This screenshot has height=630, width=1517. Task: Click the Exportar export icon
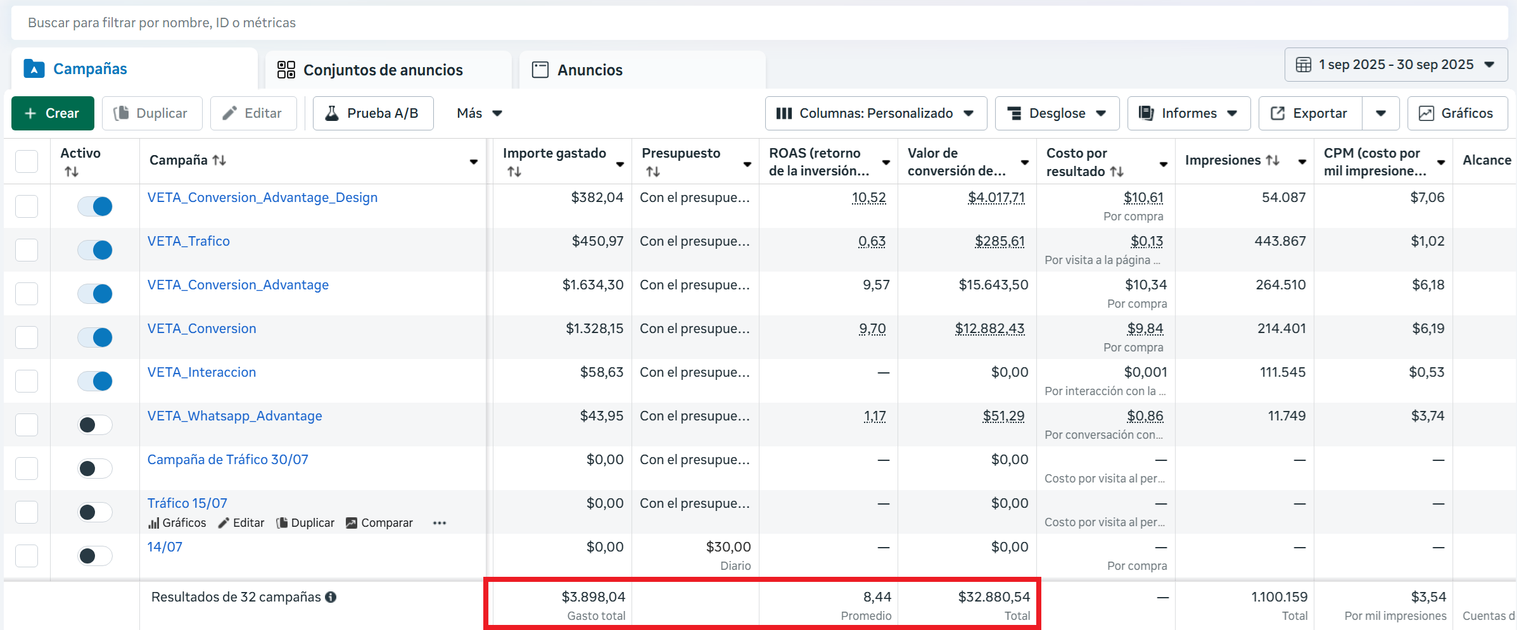(1278, 113)
